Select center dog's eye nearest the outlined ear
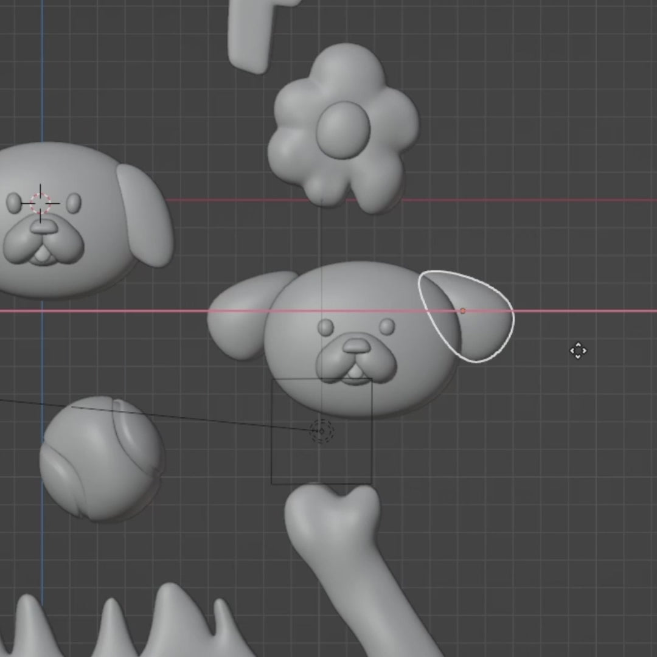Viewport: 657px width, 657px height. click(x=387, y=327)
